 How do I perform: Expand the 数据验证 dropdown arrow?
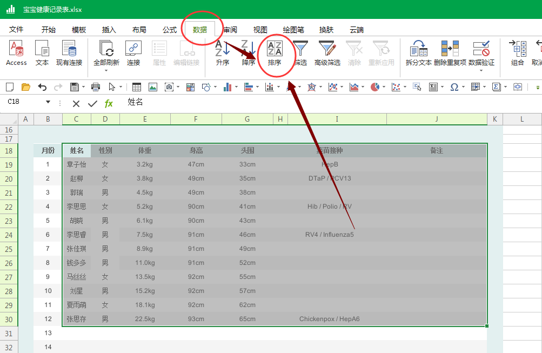pos(481,70)
